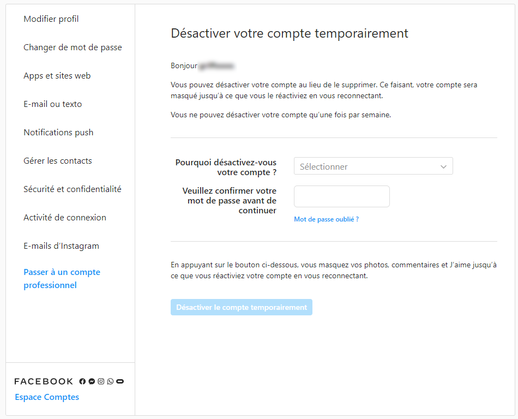Click the FACEBOOK wordmark logo
Viewport: 518px width, 419px height.
[44, 381]
